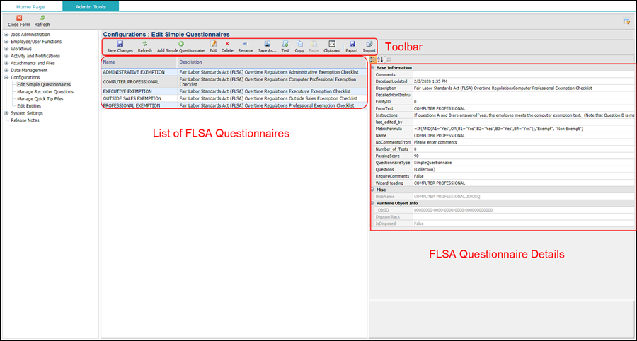637x341 pixels.
Task: Select the EXECUTIVE EXEMPTION row
Action: 234,91
